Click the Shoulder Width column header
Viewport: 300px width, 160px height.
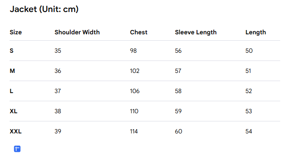pos(77,32)
